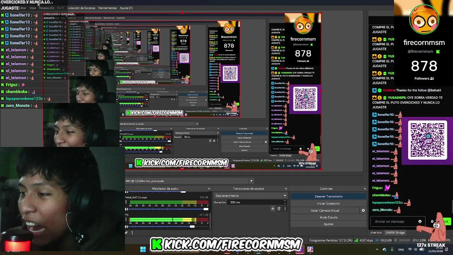Open emoji picker in chat input
This screenshot has height=255, width=453.
click(x=420, y=222)
